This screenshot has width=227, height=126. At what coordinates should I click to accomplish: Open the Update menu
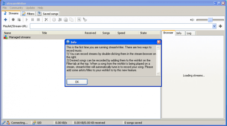pos(30,8)
